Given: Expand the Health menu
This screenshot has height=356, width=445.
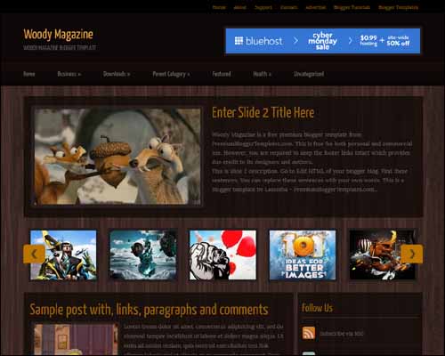Looking at the screenshot, I should pyautogui.click(x=262, y=74).
